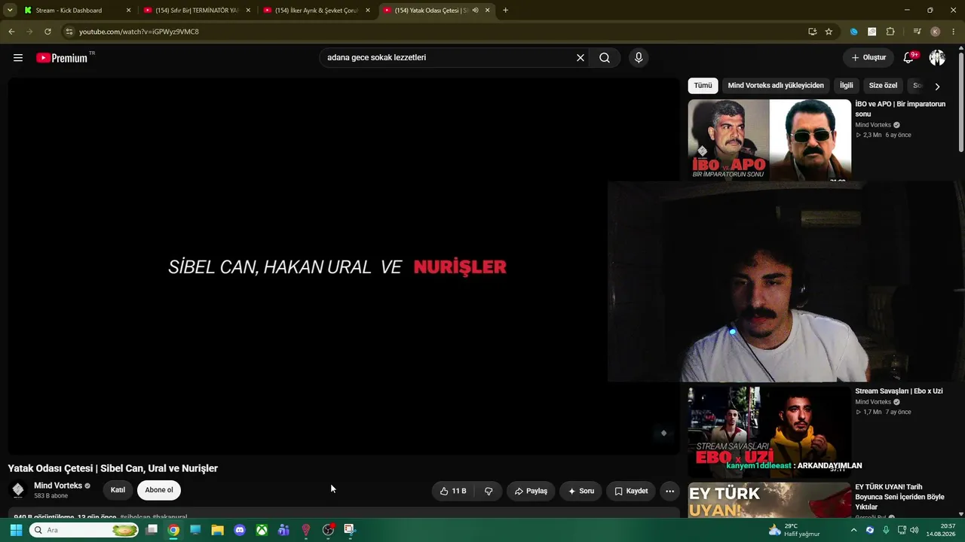Image resolution: width=965 pixels, height=542 pixels.
Task: Clear the search box text
Action: [581, 58]
